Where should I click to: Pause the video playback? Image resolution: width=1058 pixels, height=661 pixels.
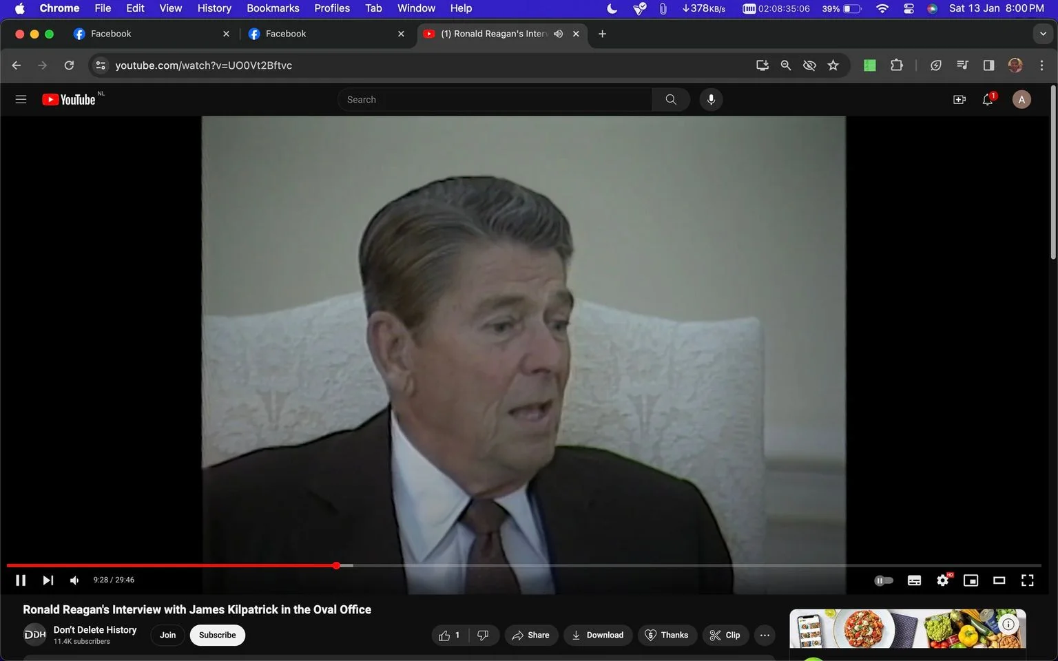coord(21,580)
